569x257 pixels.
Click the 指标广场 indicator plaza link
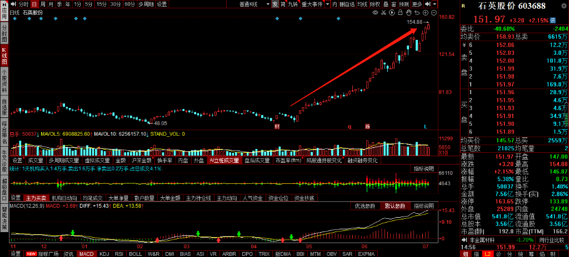[48, 254]
